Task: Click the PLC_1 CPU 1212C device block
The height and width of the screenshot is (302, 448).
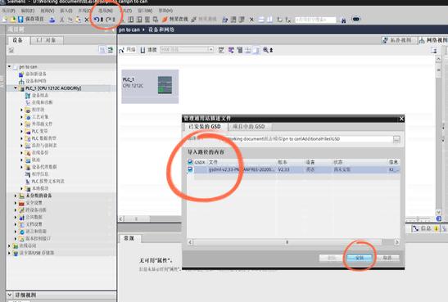Action: (x=150, y=86)
